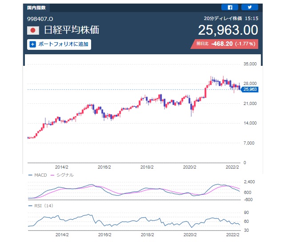This screenshot has height=242, width=284.
Task: Click the 日経平均株価 index title
Action: point(72,30)
